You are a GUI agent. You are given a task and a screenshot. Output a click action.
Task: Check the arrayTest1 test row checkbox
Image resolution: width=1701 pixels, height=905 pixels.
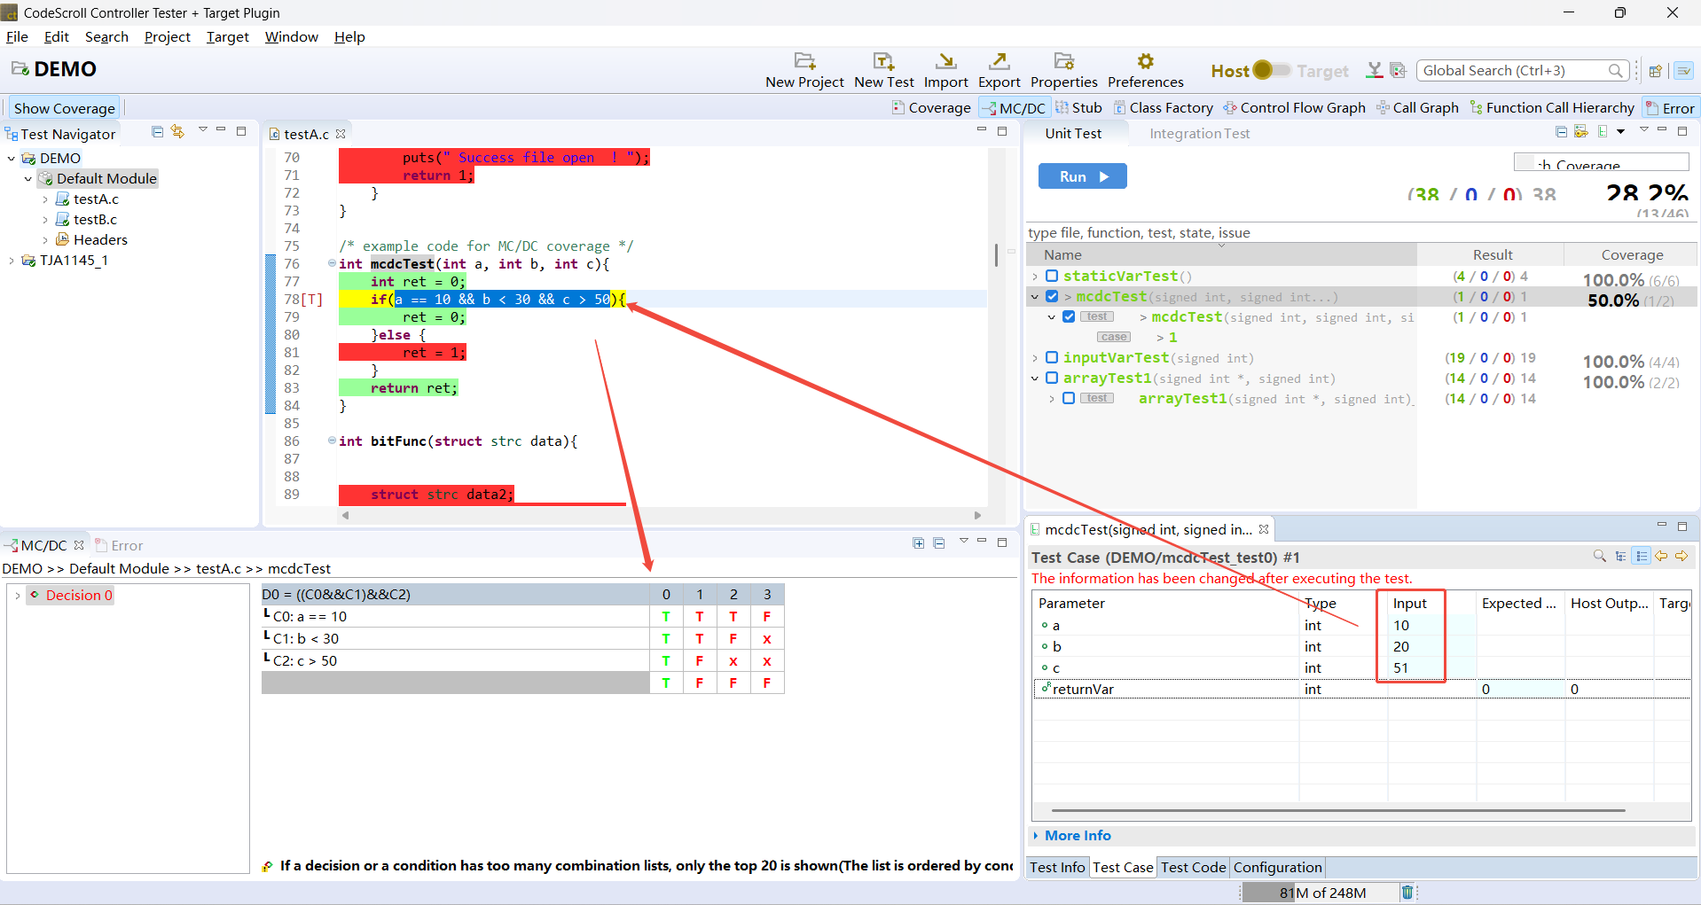tap(1069, 399)
